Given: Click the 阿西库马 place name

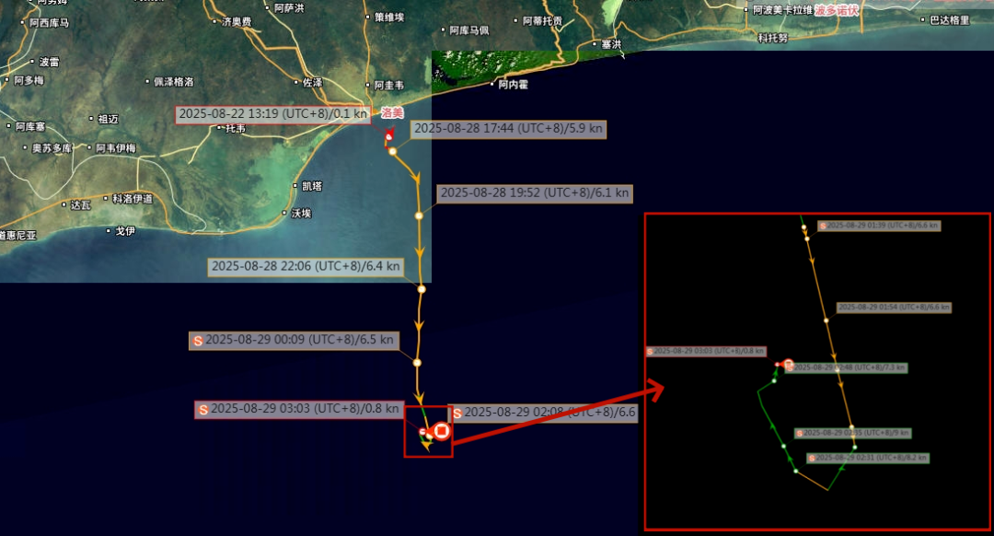Looking at the screenshot, I should 50,23.
